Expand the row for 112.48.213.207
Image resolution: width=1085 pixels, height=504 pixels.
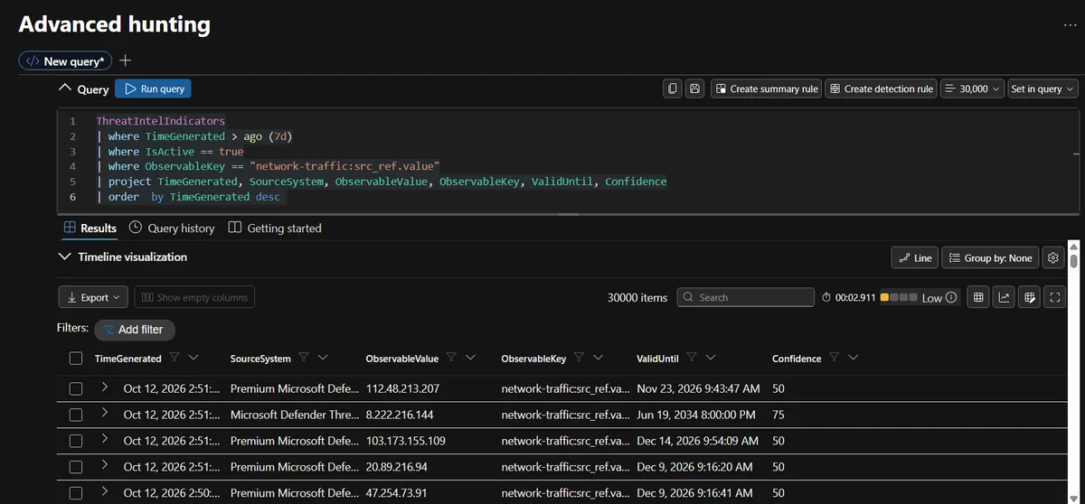[105, 387]
